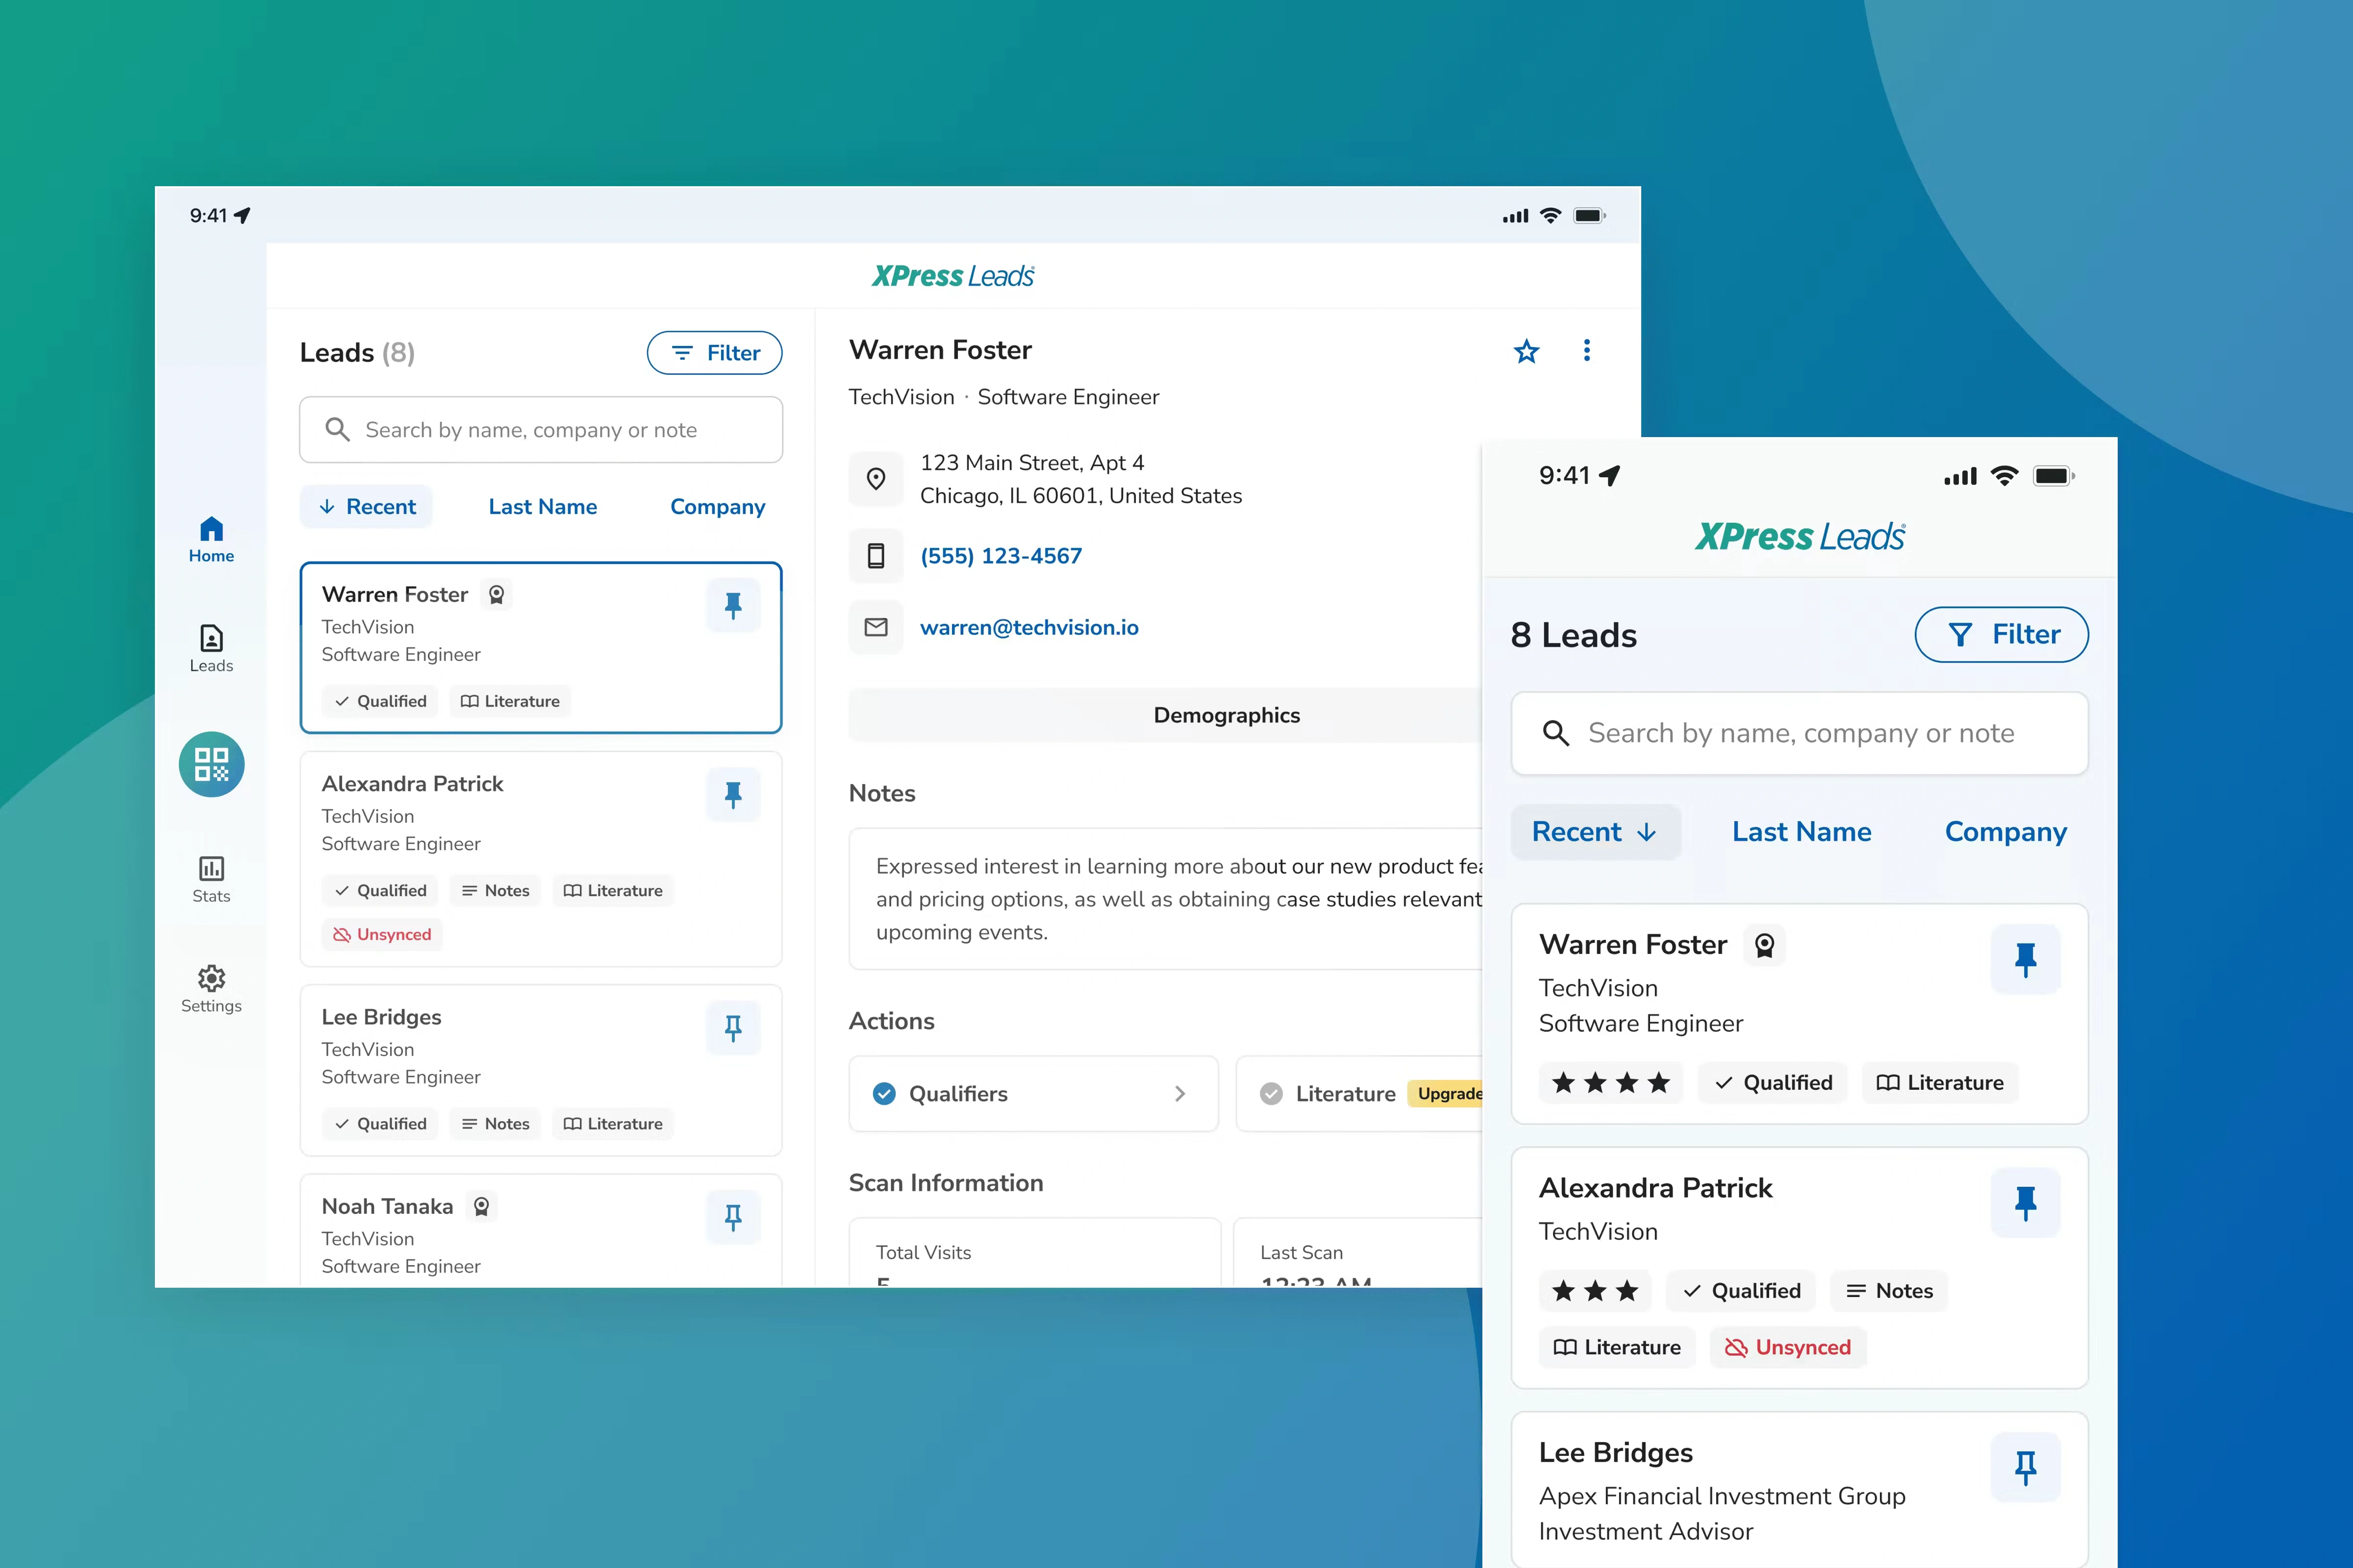Sort mobile leads by Company
2353x1568 pixels.
click(x=2005, y=832)
